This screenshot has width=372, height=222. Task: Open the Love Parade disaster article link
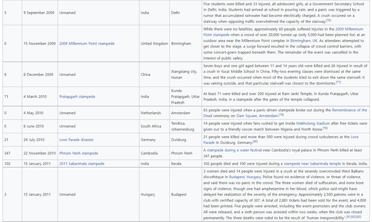pos(76,140)
